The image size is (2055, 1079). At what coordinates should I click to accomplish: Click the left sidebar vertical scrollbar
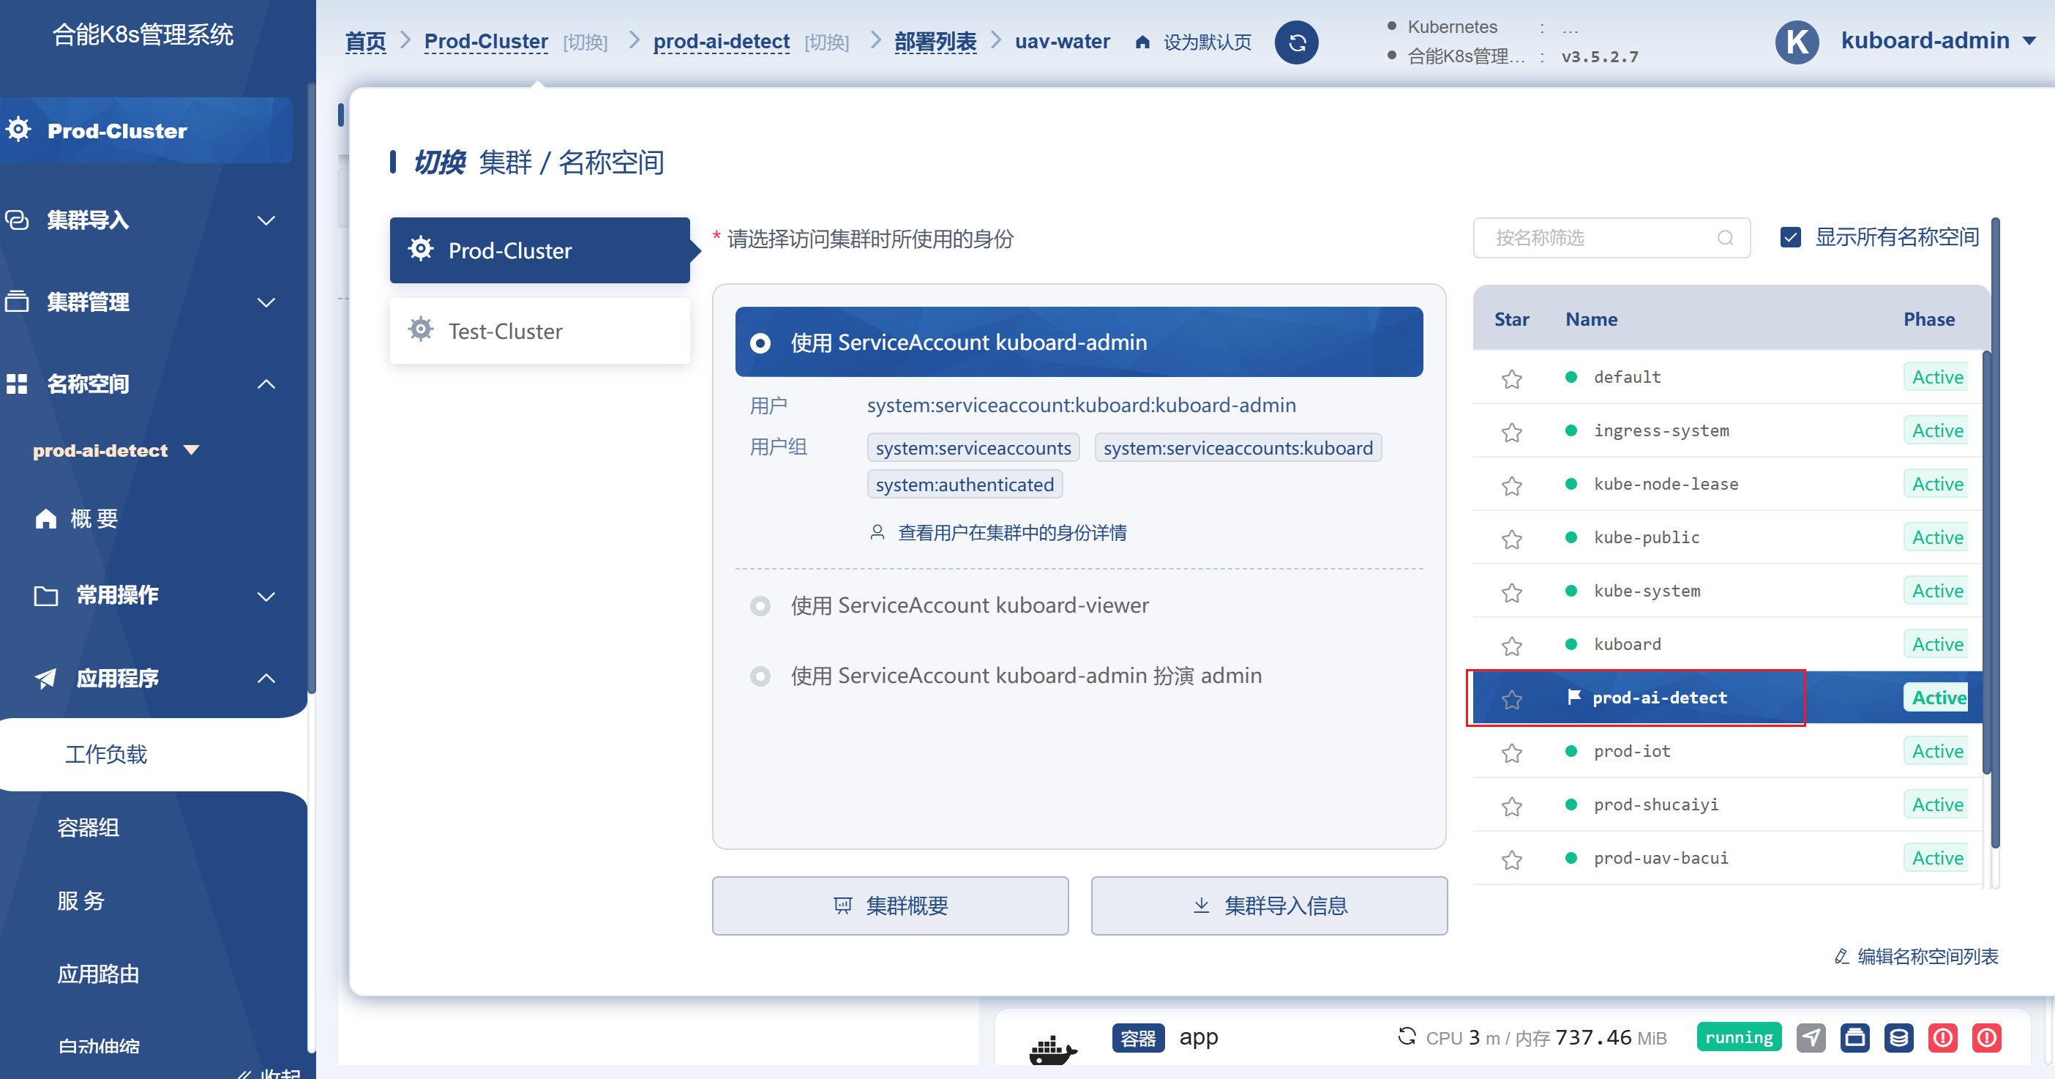[x=311, y=387]
